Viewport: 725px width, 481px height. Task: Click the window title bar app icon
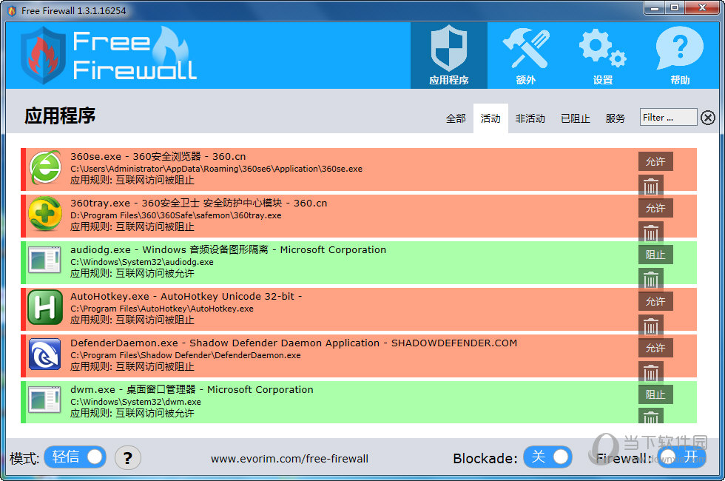[x=13, y=10]
